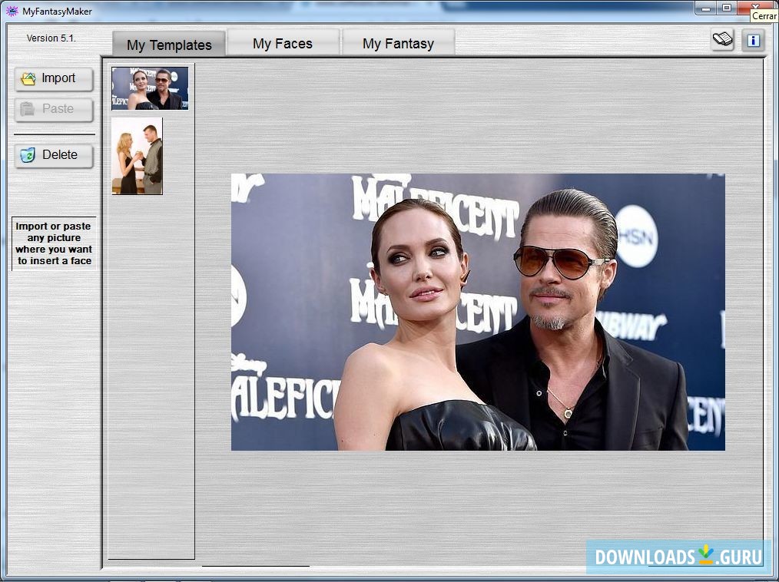Image resolution: width=779 pixels, height=582 pixels.
Task: Maximize the MyFantasyMaker window
Action: tap(727, 8)
